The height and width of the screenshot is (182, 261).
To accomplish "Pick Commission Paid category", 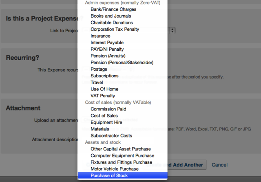I will pyautogui.click(x=108, y=109).
